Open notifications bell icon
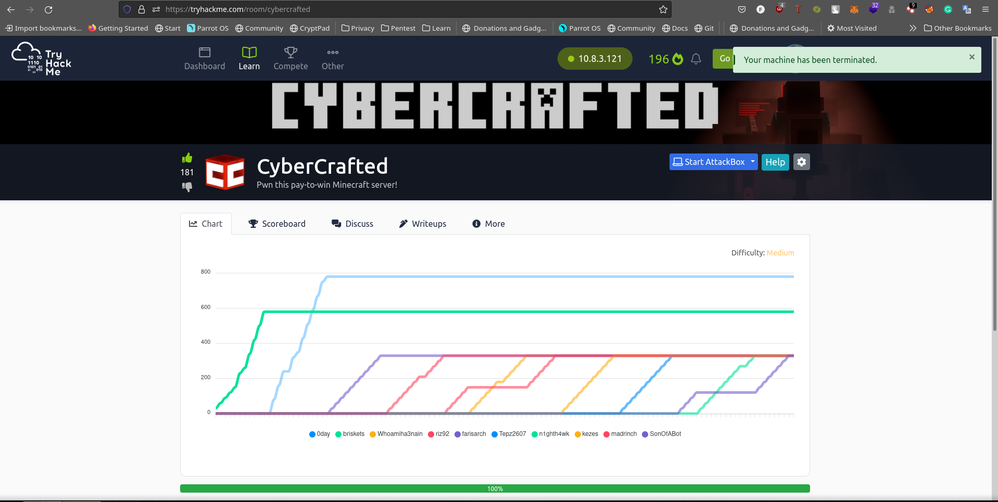Viewport: 998px width, 502px height. tap(696, 59)
